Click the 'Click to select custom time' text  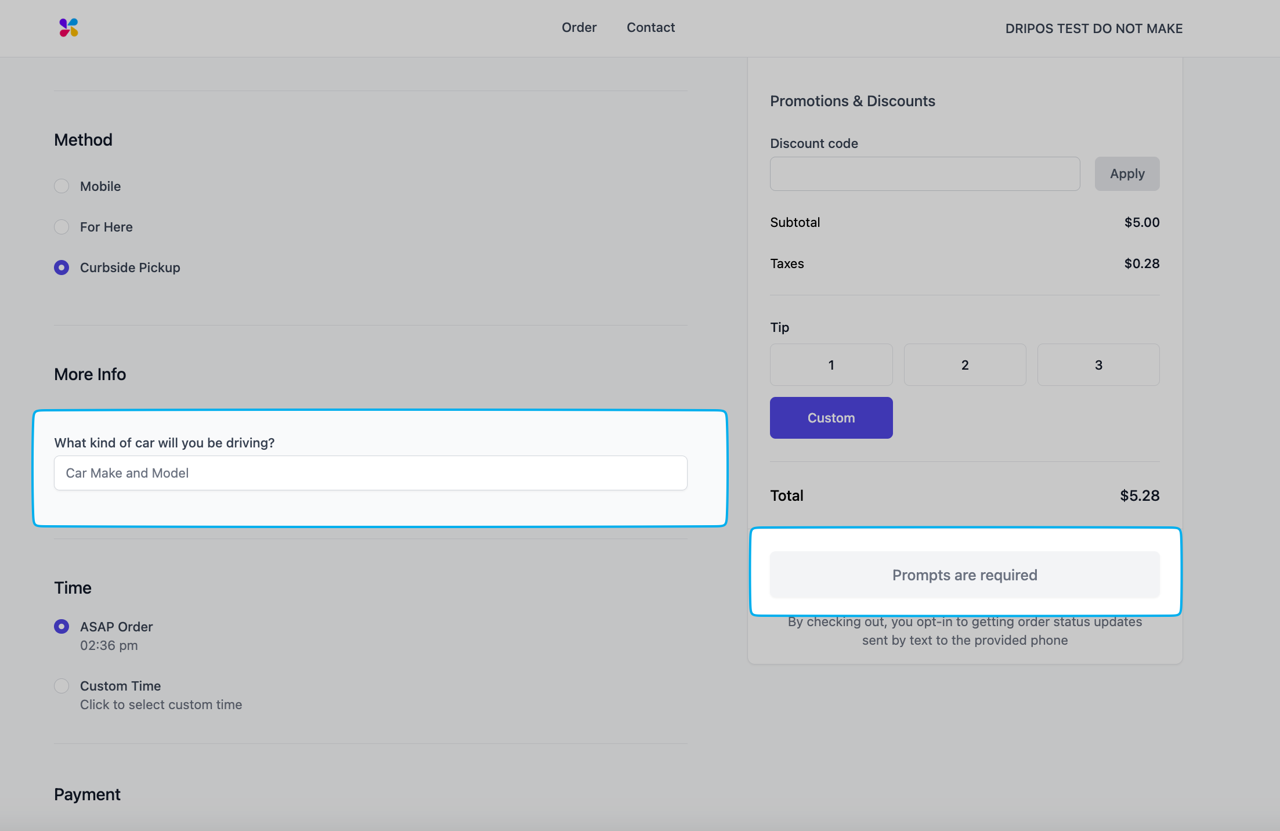pyautogui.click(x=161, y=704)
